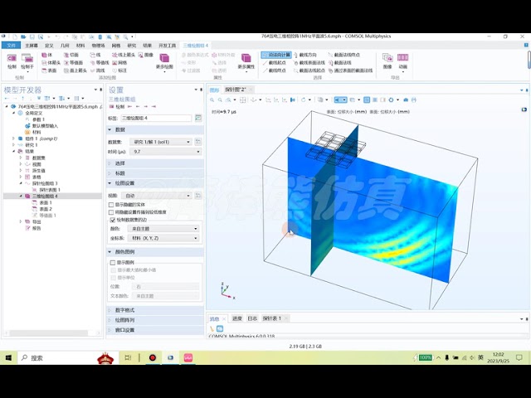Click the 标签 input field
The image size is (531, 398).
point(156,118)
